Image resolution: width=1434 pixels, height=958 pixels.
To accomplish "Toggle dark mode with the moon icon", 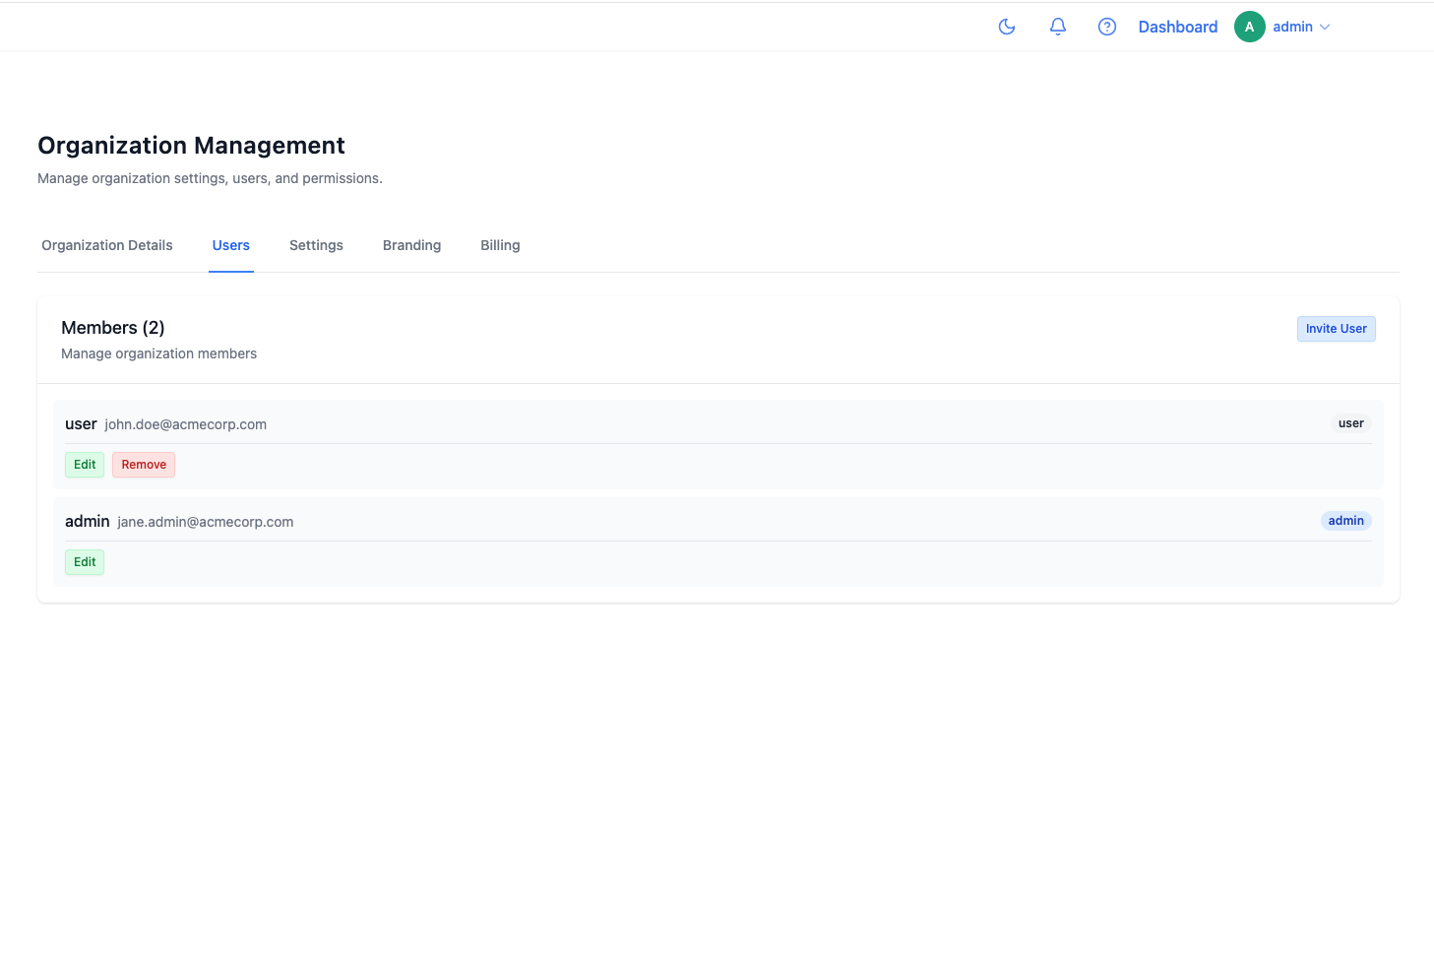I will (1007, 27).
